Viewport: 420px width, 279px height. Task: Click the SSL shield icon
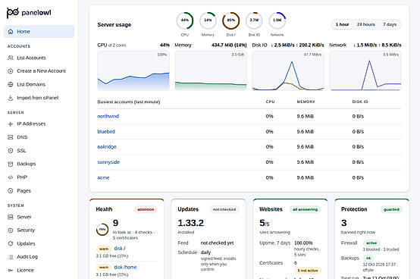coord(11,150)
